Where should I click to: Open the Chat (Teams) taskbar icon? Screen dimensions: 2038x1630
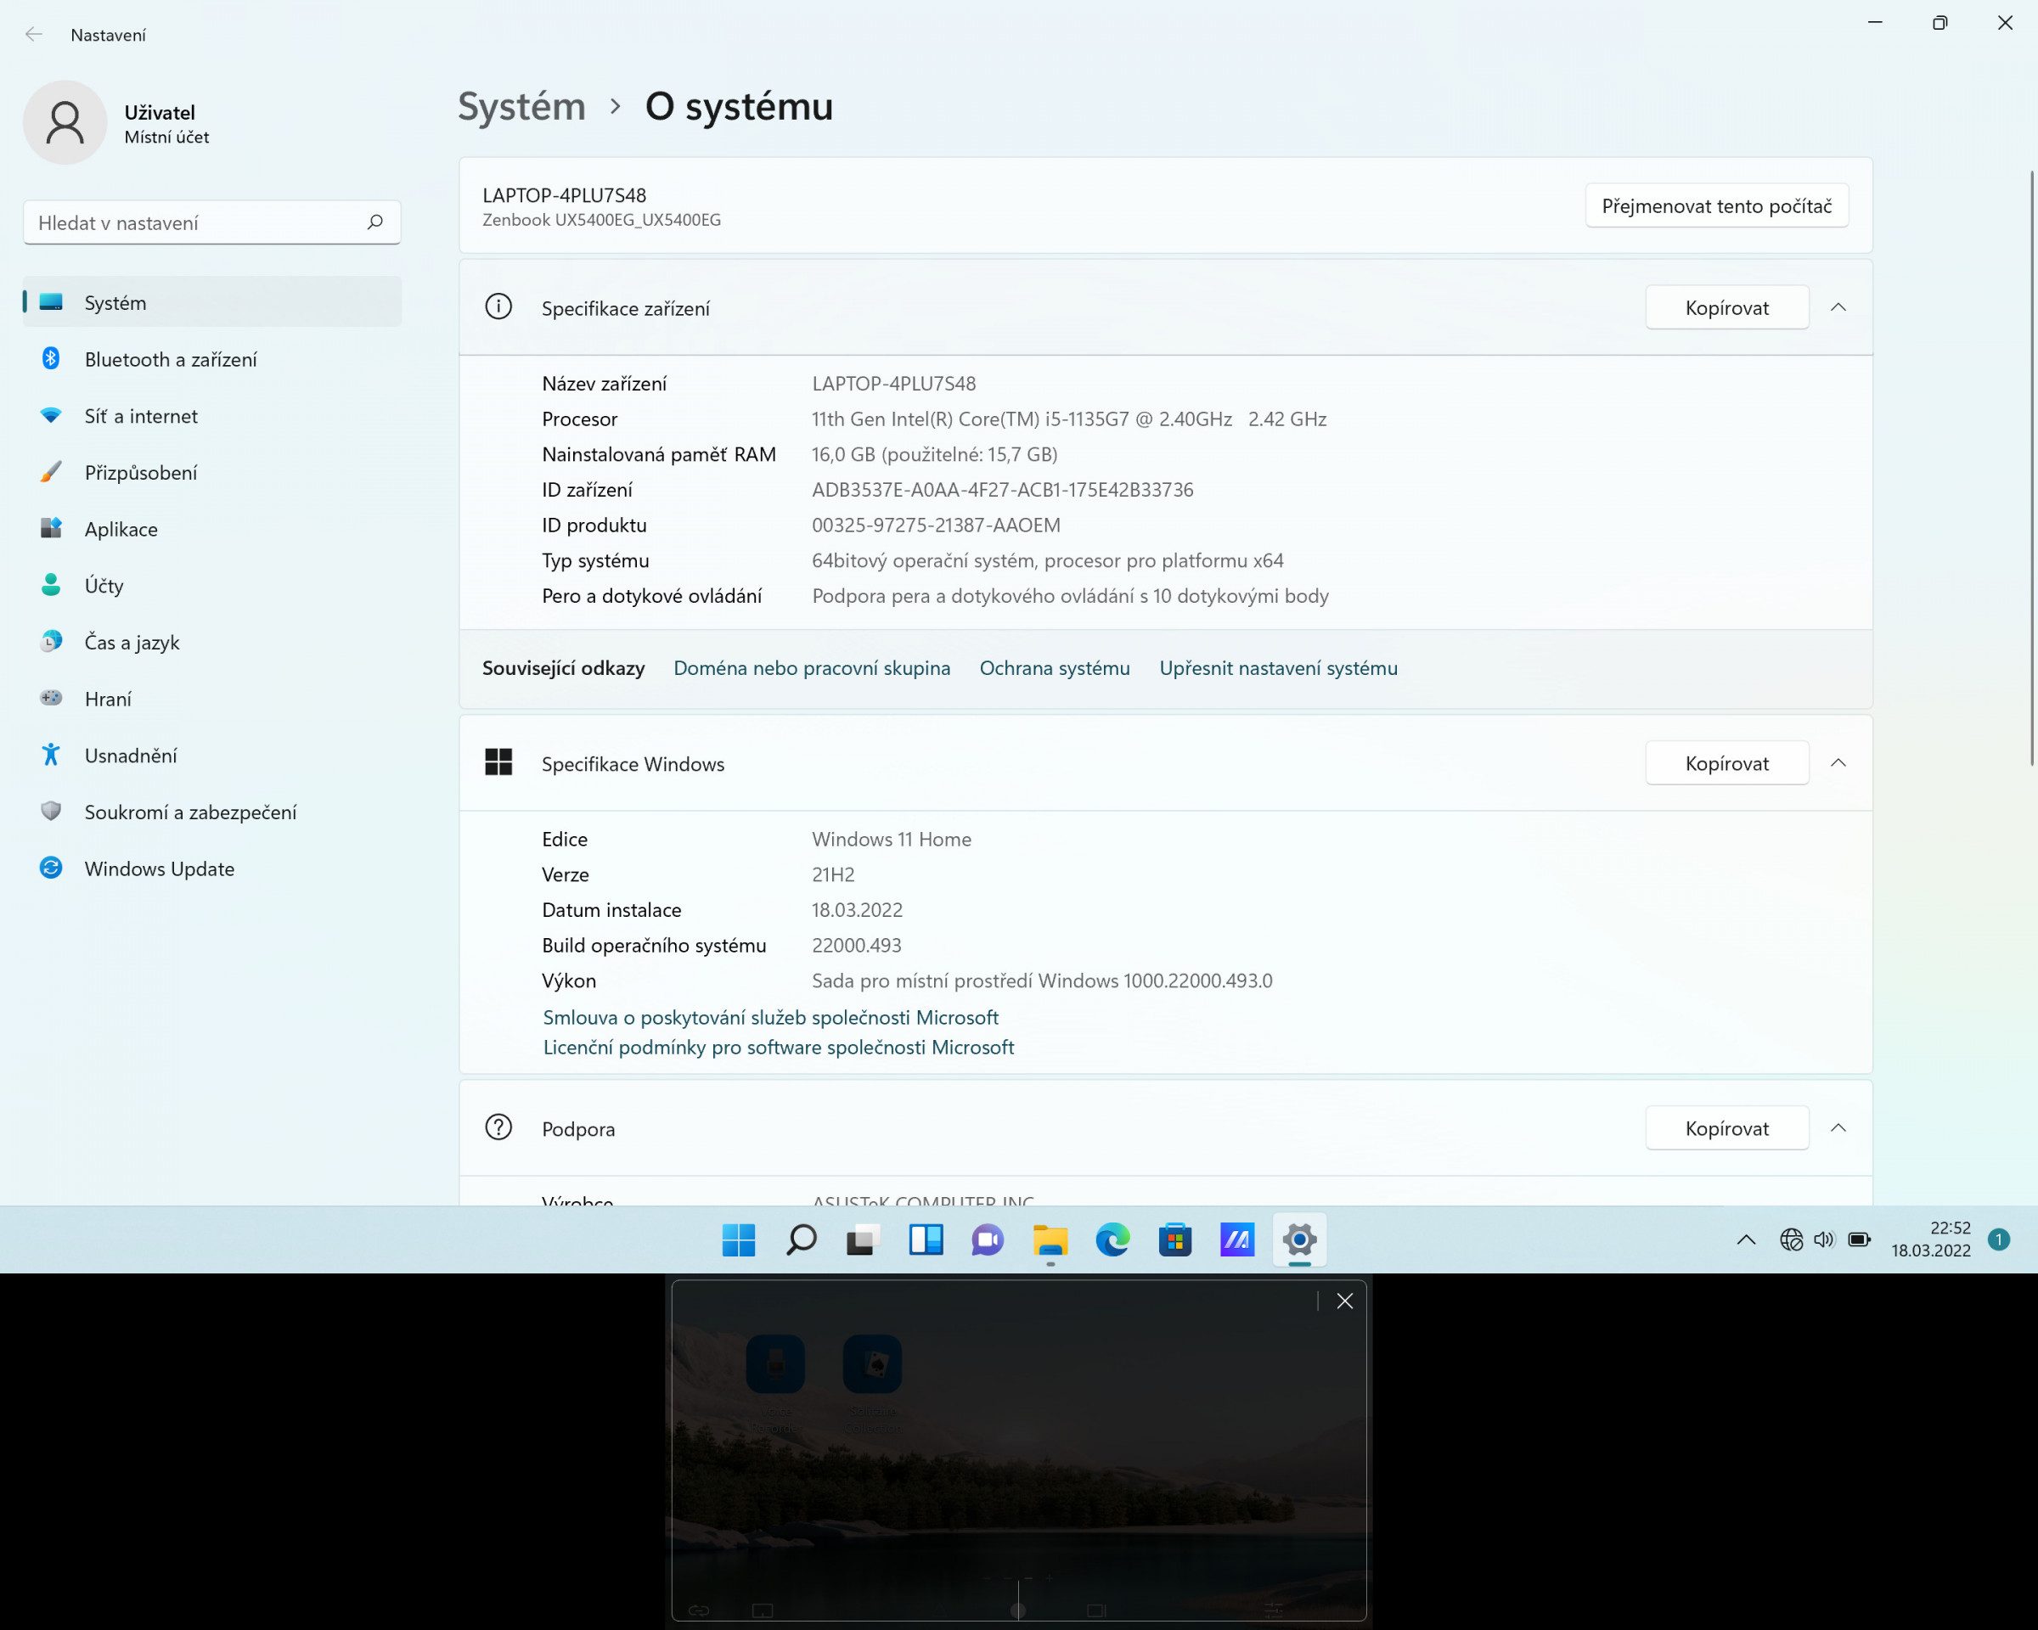988,1239
